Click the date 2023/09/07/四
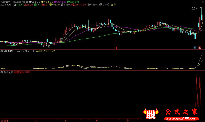 click(x=8, y=5)
